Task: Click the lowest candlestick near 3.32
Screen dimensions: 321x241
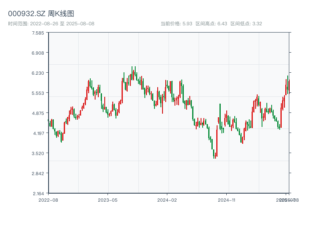Action: [215, 155]
